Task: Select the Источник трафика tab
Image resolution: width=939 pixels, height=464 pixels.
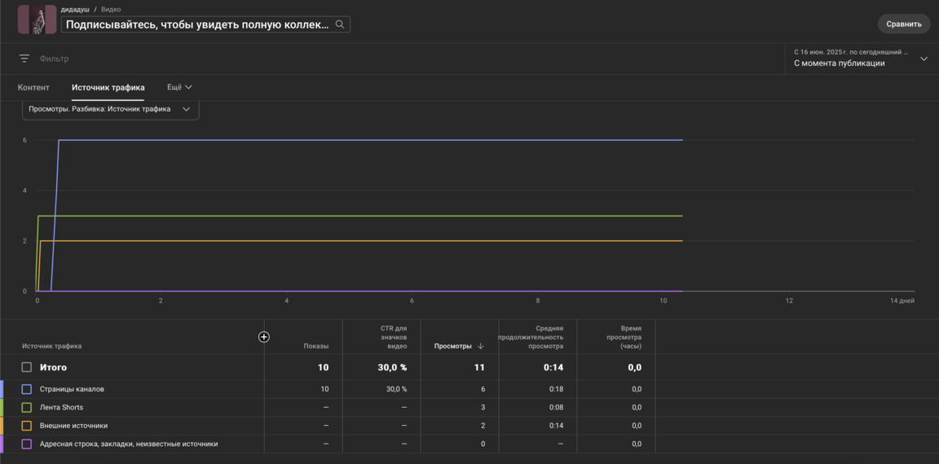Action: pos(108,87)
